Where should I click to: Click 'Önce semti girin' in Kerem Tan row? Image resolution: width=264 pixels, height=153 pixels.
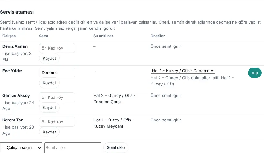(166, 120)
